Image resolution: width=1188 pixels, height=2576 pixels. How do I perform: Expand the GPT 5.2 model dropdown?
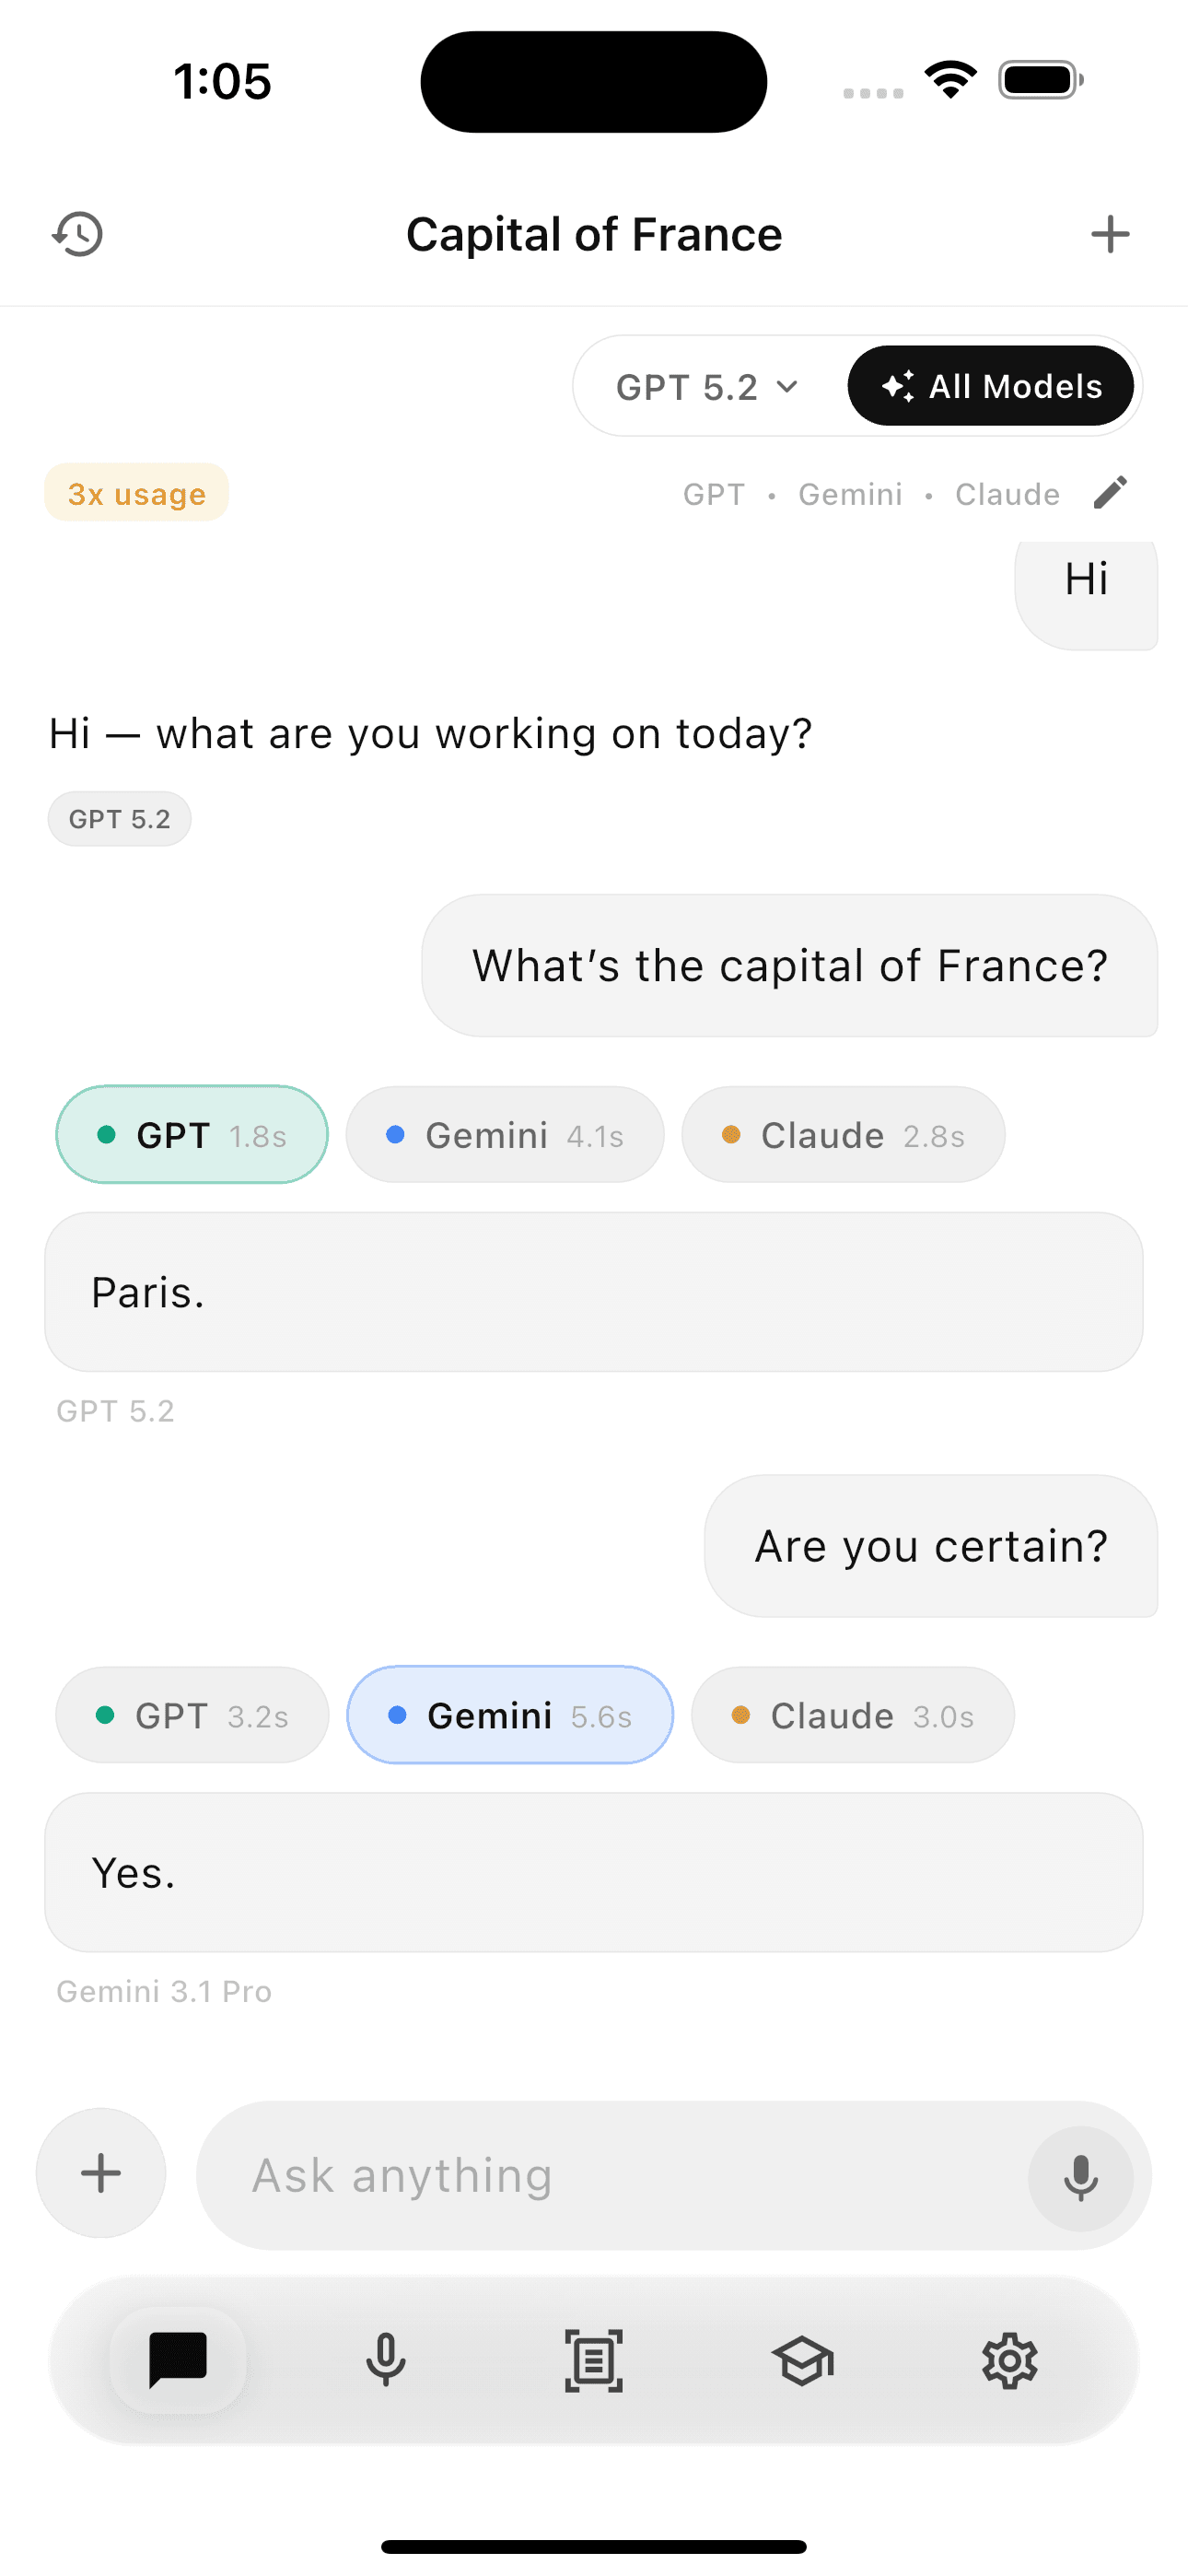tap(707, 387)
